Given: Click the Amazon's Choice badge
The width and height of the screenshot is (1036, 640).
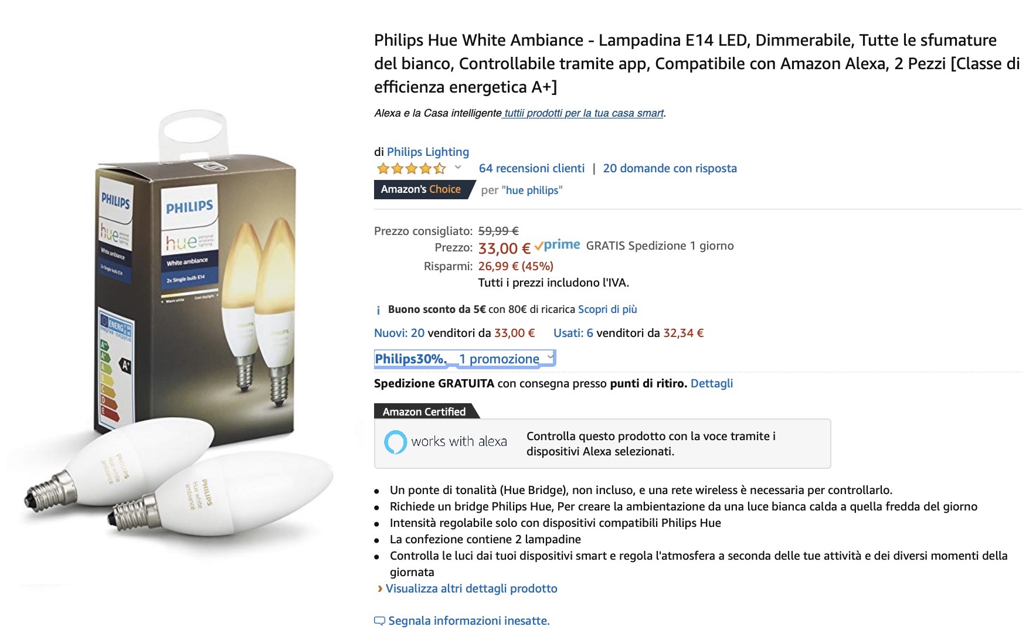Looking at the screenshot, I should [x=421, y=189].
